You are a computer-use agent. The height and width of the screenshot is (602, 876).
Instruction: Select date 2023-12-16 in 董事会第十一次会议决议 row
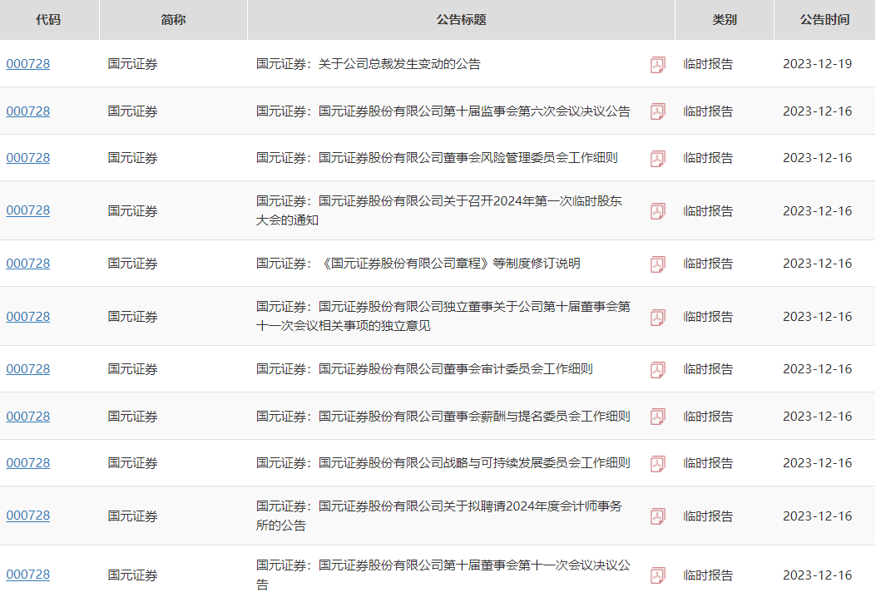pyautogui.click(x=817, y=575)
